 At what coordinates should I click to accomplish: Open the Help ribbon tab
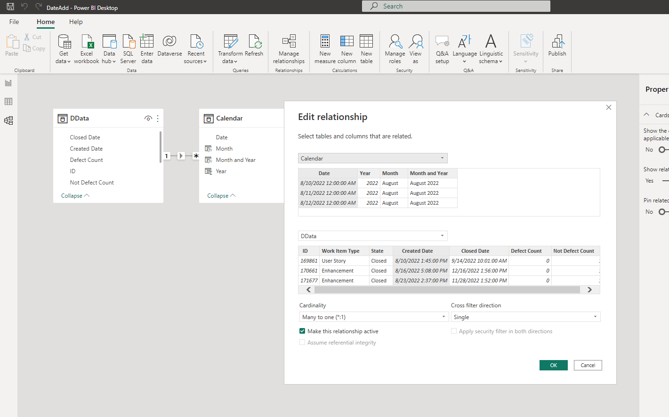76,22
